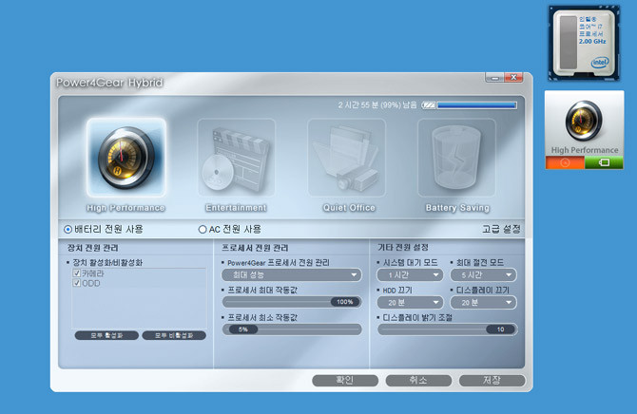637x414 pixels.
Task: Minimize the Power4Gear Hybrid window
Action: point(494,78)
